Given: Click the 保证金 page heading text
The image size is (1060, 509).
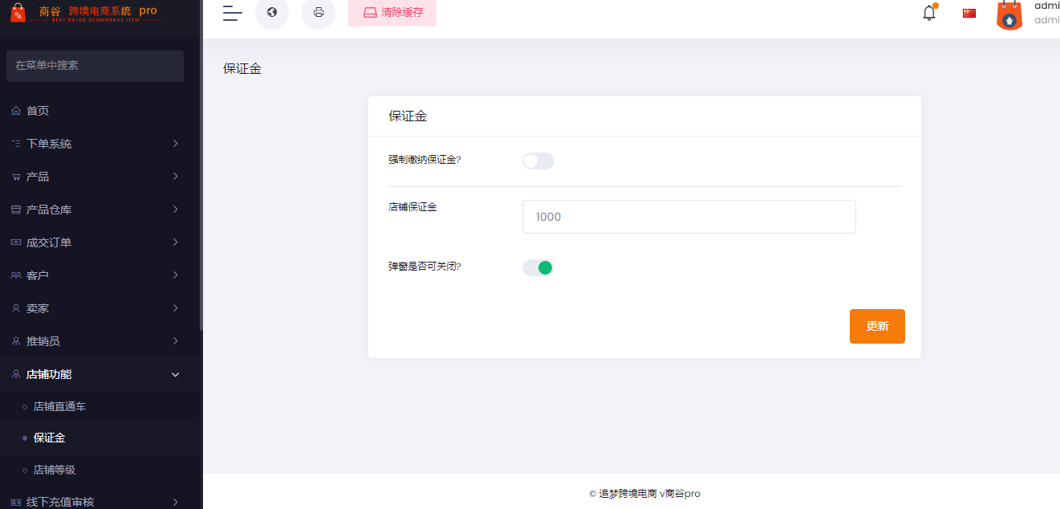Looking at the screenshot, I should tap(242, 69).
